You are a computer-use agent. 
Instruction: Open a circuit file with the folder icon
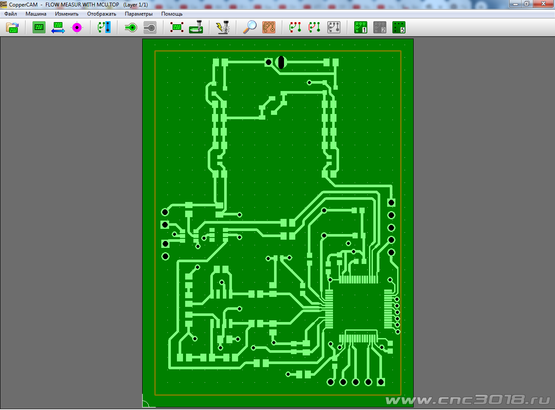(x=12, y=28)
